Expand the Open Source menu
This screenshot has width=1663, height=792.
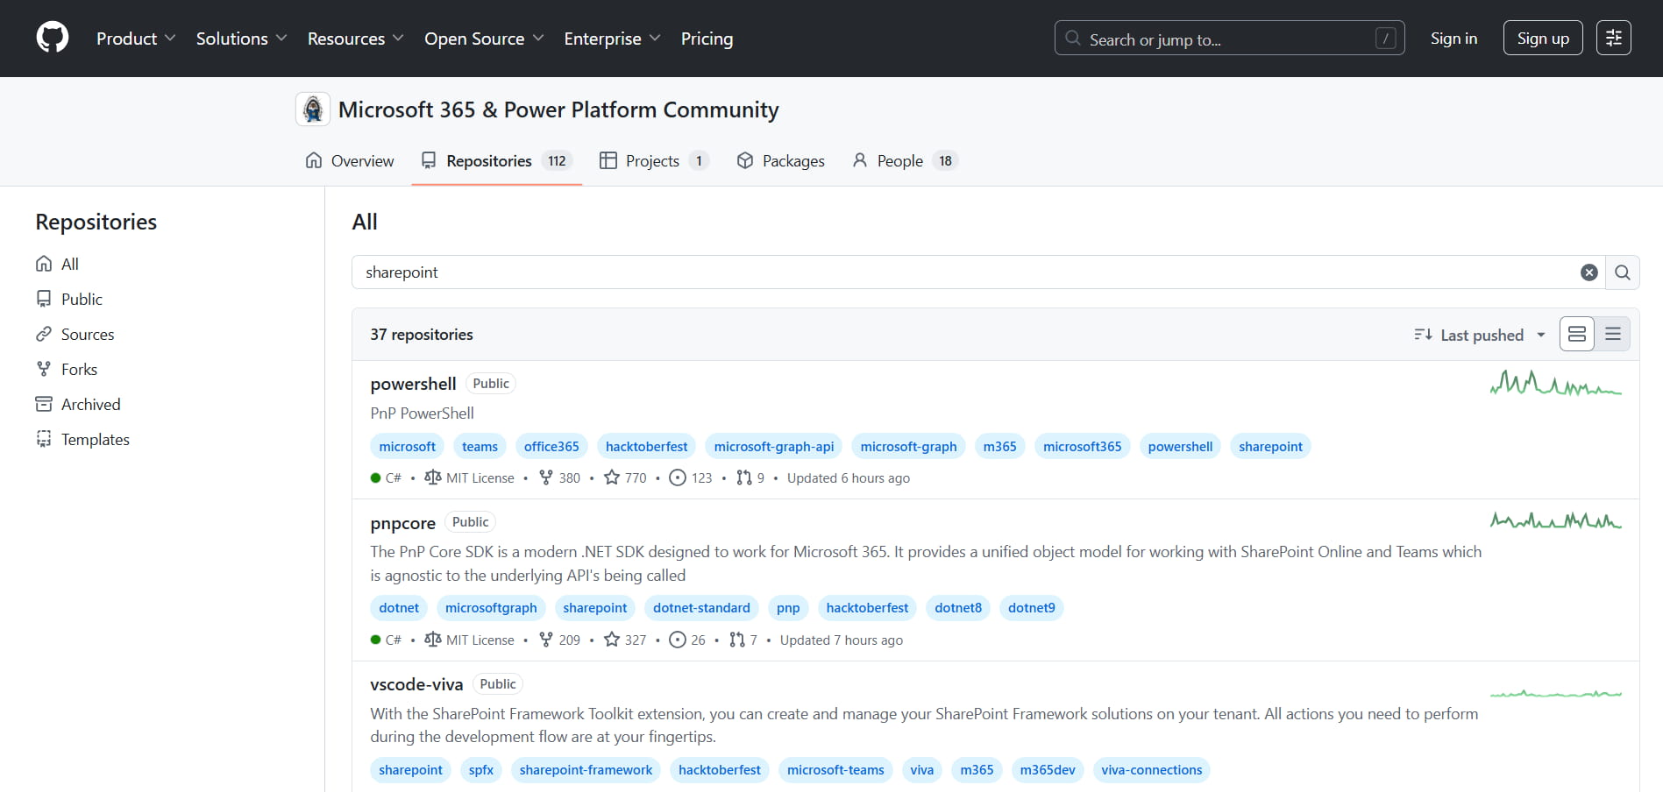pos(484,39)
